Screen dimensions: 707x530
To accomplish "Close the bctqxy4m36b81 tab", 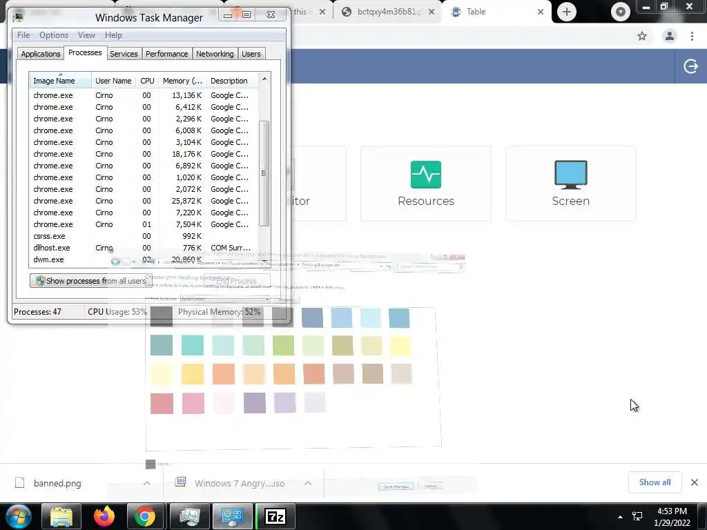I will (x=431, y=12).
